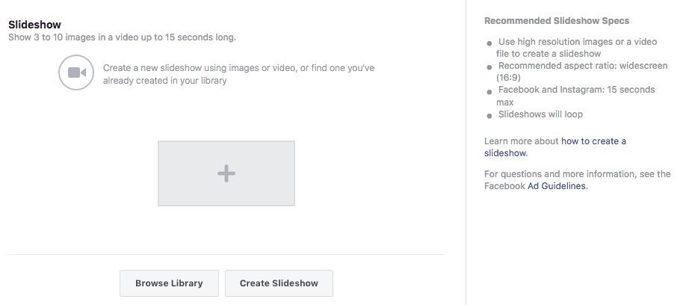Select the empty gray slideshow placeholder box

tap(187, 157)
